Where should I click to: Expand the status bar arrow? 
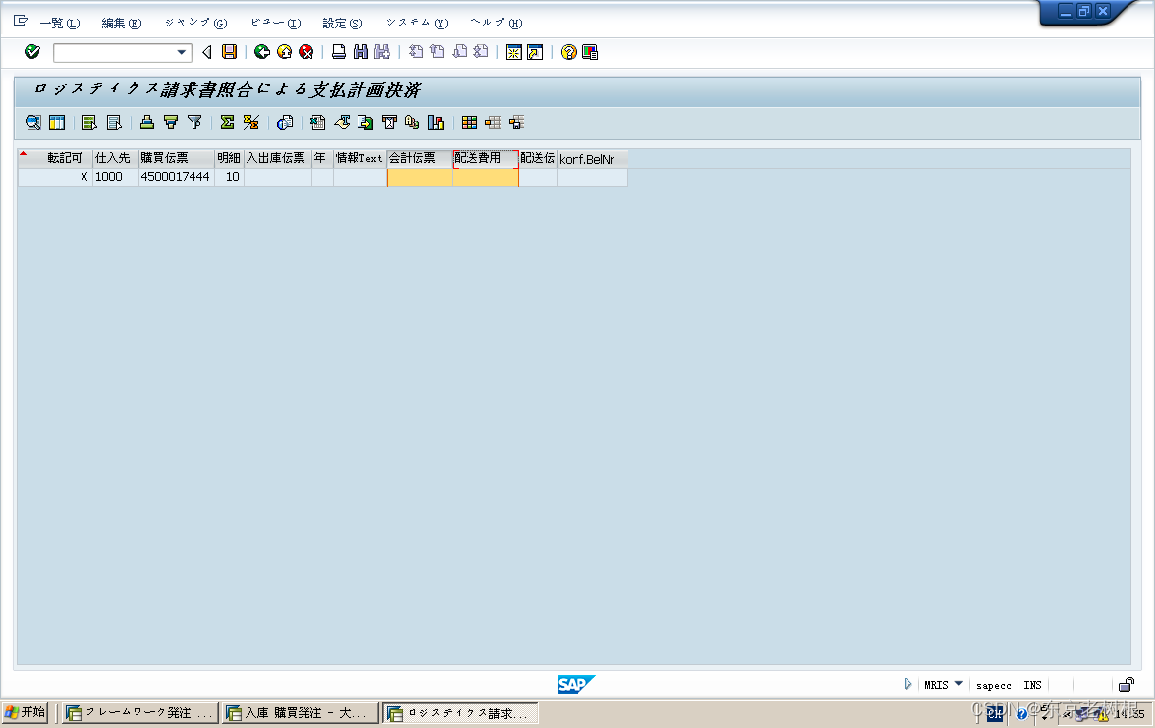(908, 685)
